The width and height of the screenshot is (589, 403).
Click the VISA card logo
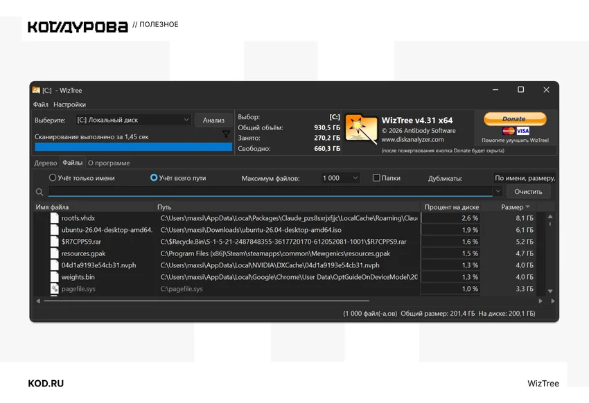coord(523,131)
